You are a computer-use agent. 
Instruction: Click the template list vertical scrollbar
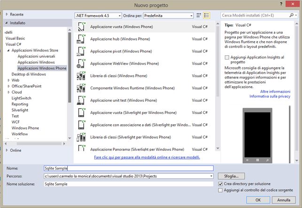218,61
